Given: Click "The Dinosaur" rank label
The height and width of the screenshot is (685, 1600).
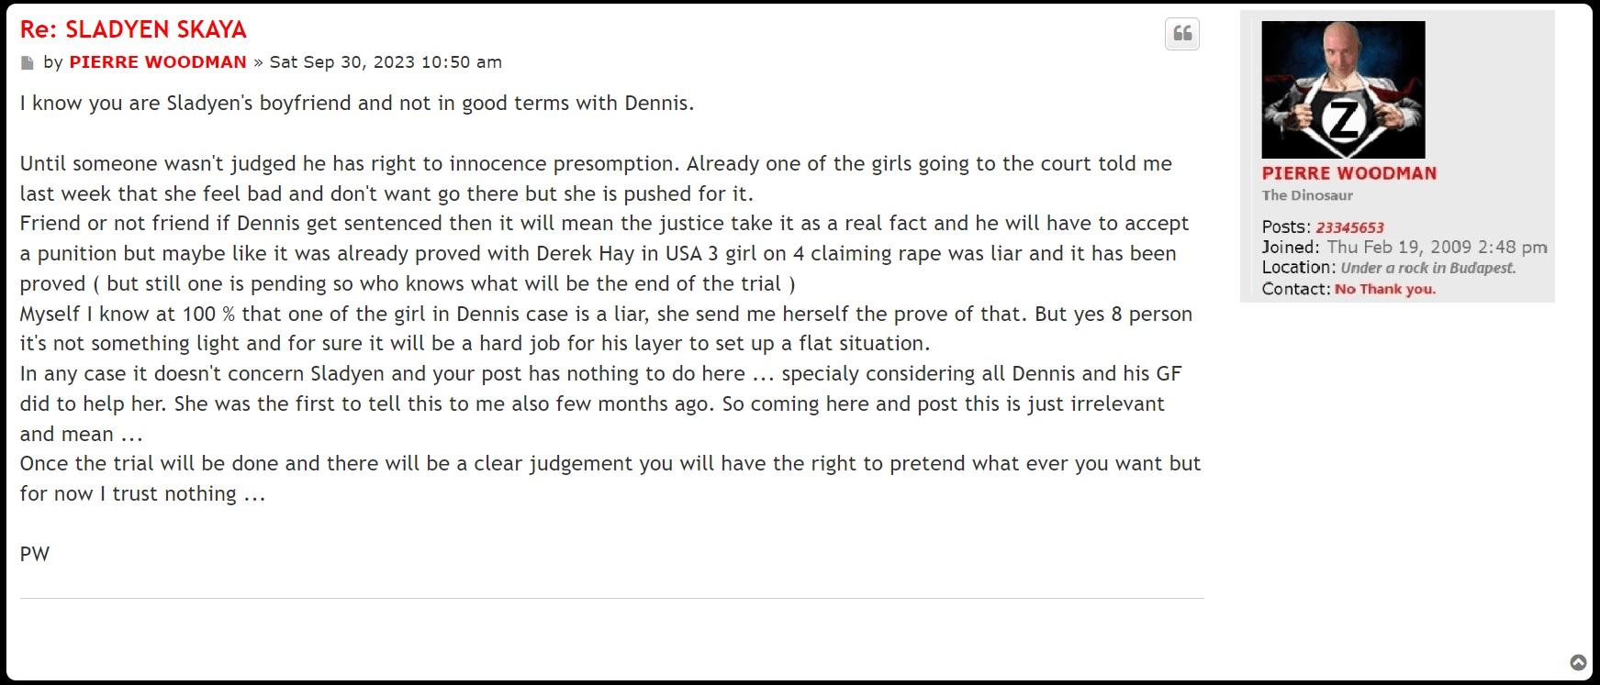Looking at the screenshot, I should click(1307, 195).
